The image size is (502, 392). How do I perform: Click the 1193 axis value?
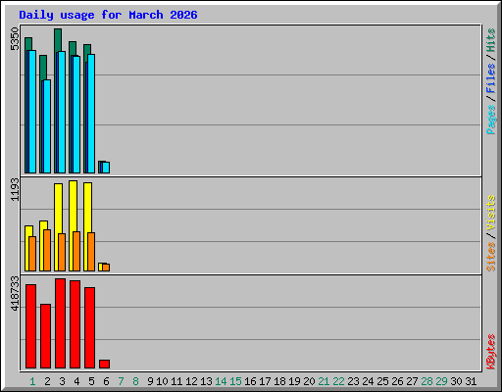[15, 189]
